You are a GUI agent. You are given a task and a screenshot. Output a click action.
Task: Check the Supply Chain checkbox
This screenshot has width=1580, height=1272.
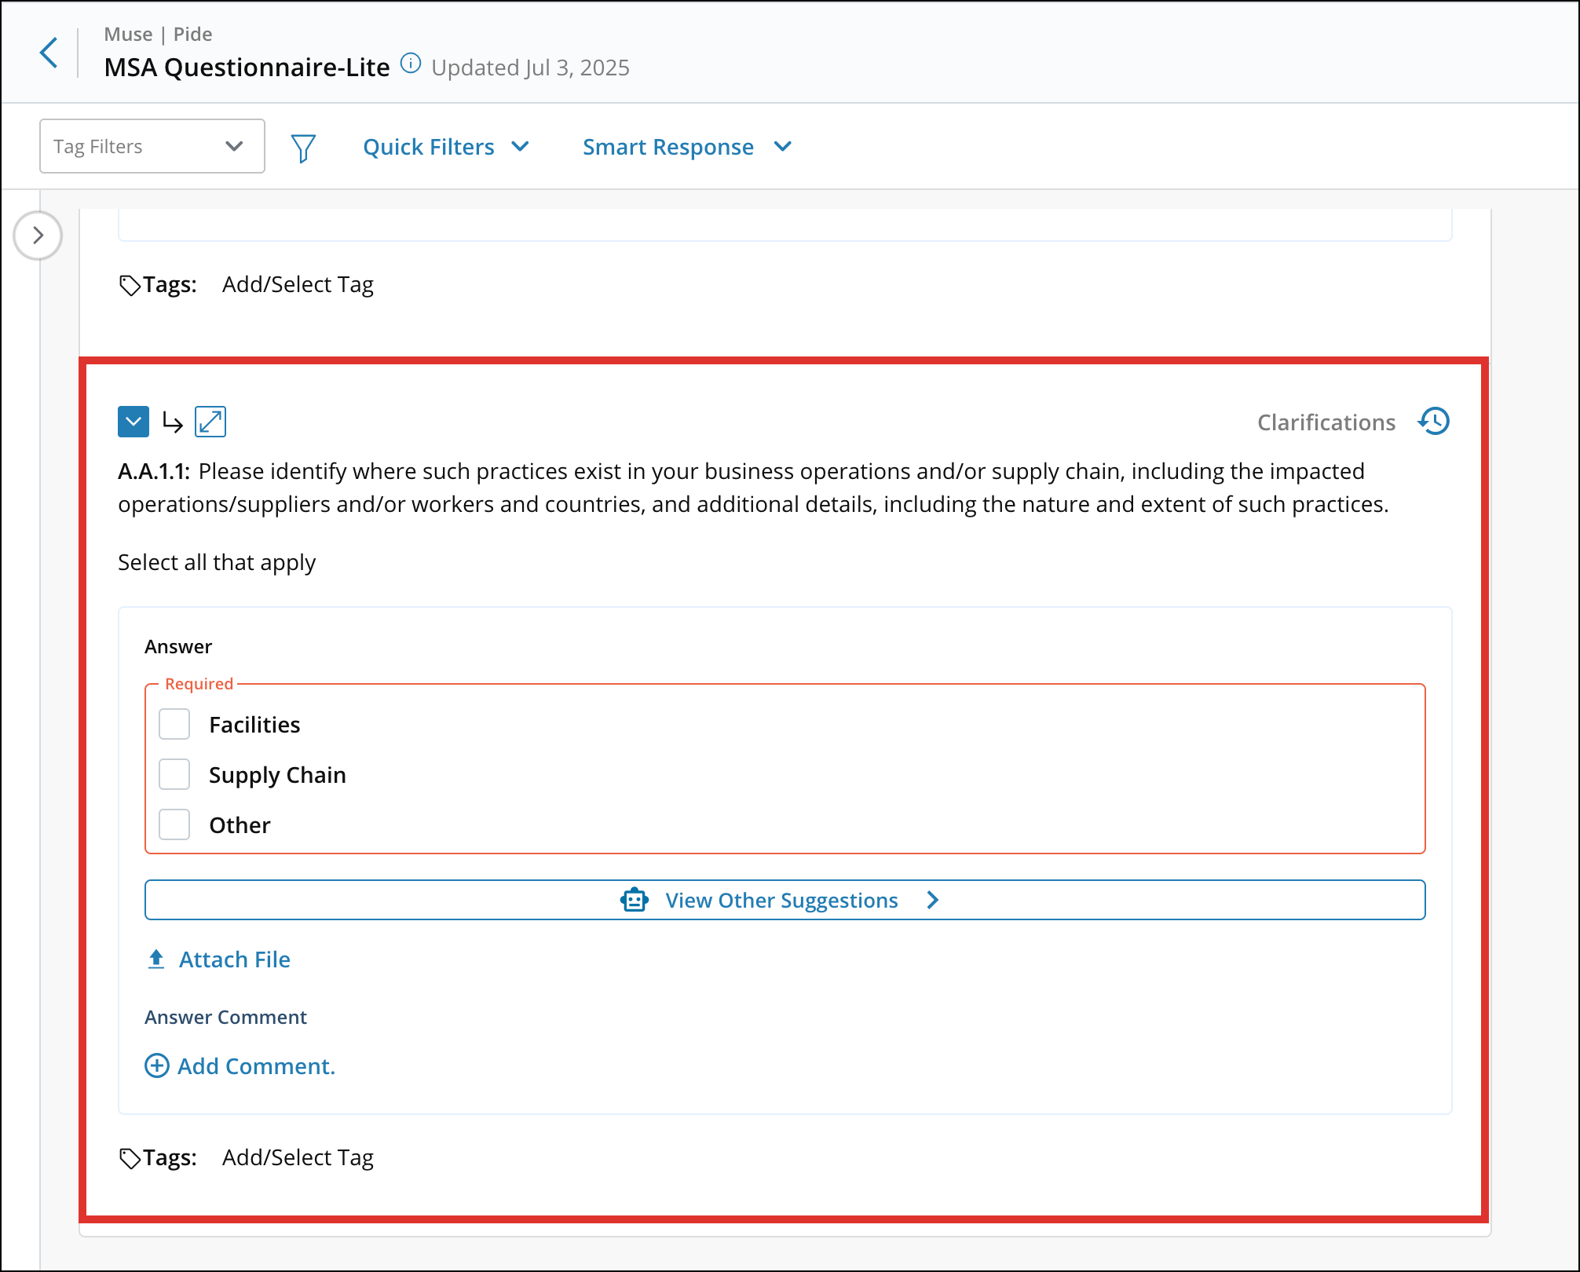tap(174, 774)
